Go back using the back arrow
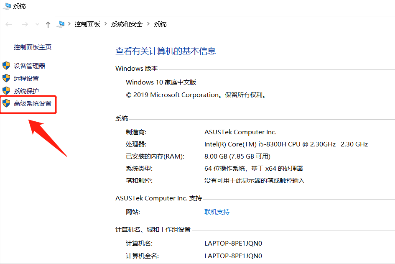The width and height of the screenshot is (395, 264). pos(9,24)
